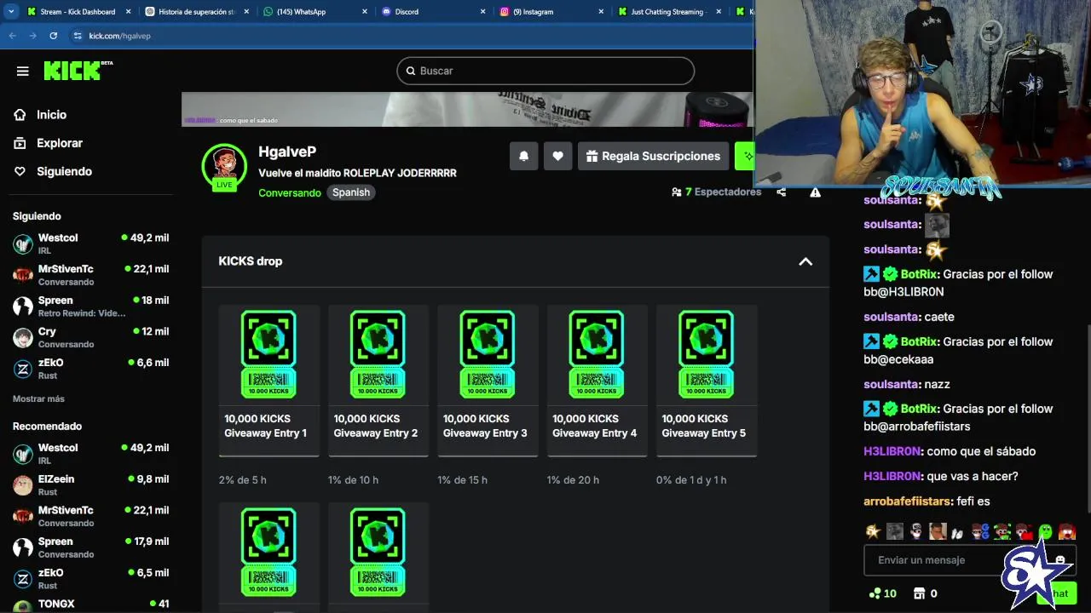Screen dimensions: 1091x613
Task: Select 10,000 KICKS Giveaway Entry 3 card
Action: point(488,381)
